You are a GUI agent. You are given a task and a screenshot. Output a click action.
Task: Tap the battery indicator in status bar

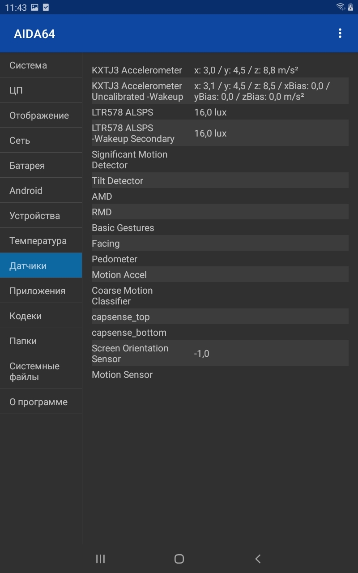point(351,7)
